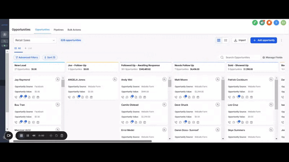Open notes icon on Leo Cruz card
The height and width of the screenshot is (162, 289).
pyautogui.click(x=242, y=122)
